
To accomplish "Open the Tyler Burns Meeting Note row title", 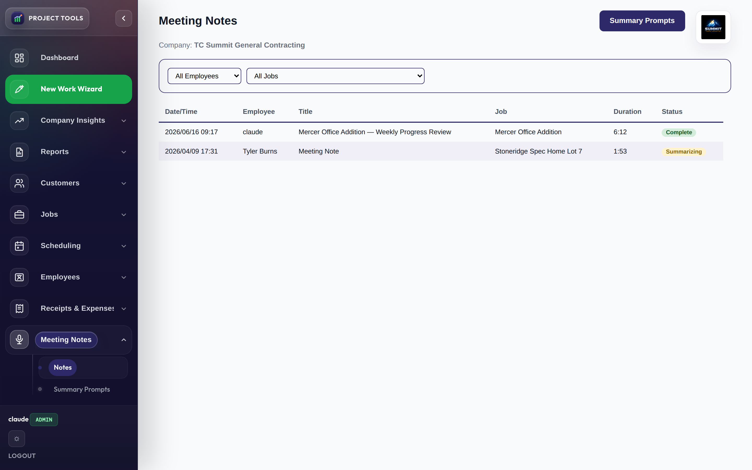I will 319,151.
